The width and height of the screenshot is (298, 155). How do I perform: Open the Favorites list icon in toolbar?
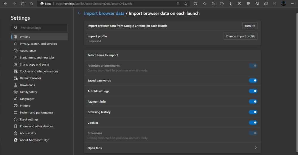205,4
